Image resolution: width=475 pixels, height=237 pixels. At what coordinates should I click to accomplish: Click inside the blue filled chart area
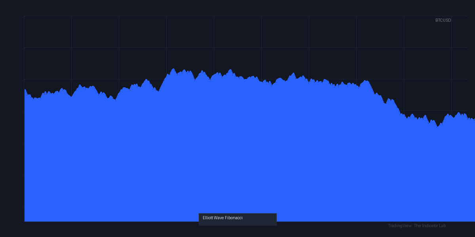pyautogui.click(x=237, y=158)
